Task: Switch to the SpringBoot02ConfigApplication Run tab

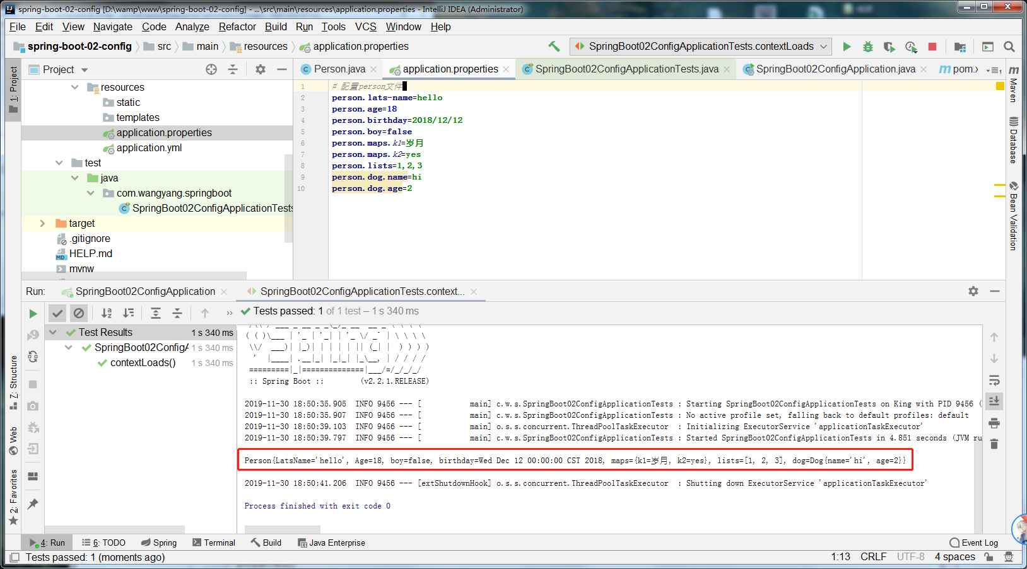Action: coord(145,291)
